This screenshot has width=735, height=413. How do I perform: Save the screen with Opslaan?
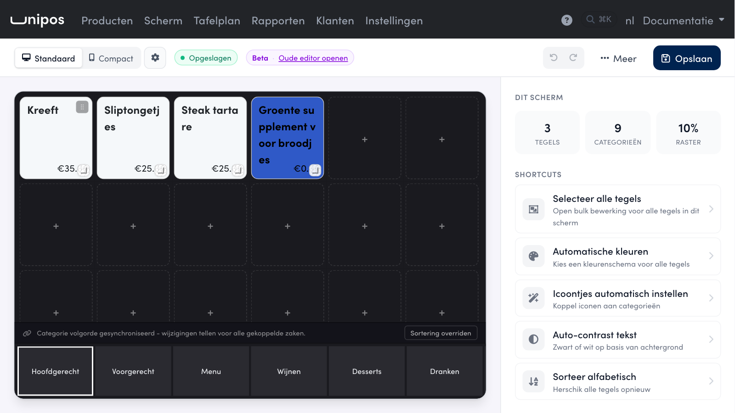pyautogui.click(x=687, y=58)
